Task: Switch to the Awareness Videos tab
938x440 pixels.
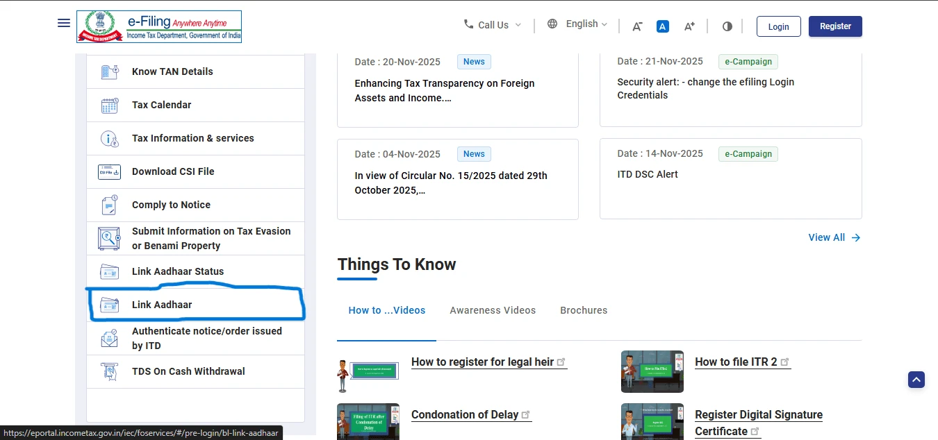Action: pyautogui.click(x=493, y=310)
